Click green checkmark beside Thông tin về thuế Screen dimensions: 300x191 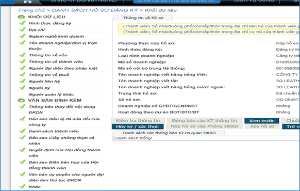point(22,74)
